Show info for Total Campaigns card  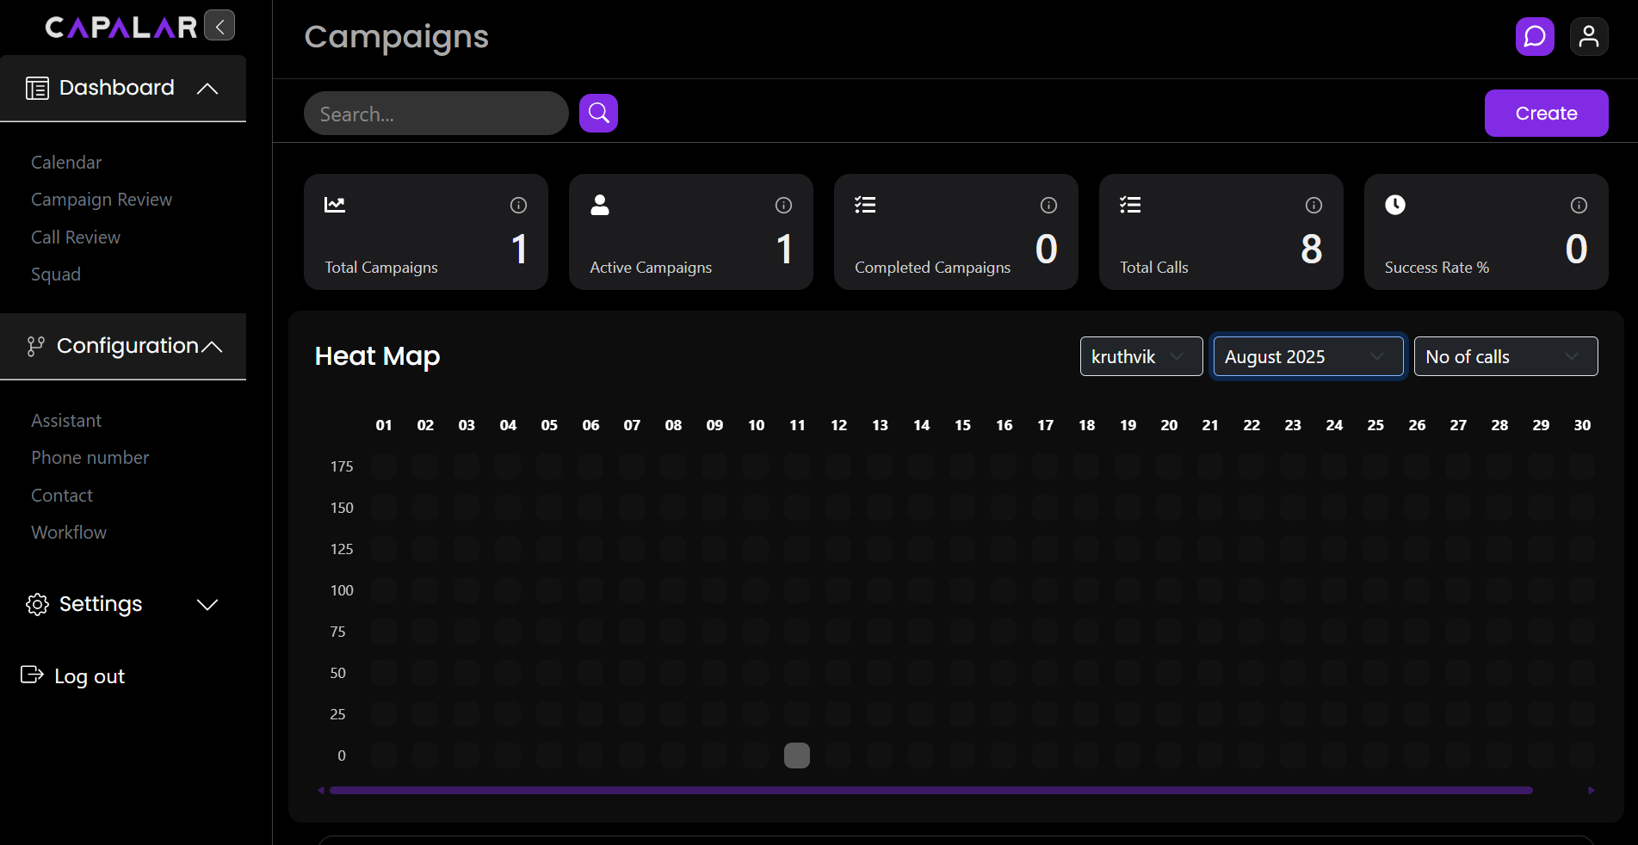pyautogui.click(x=518, y=205)
